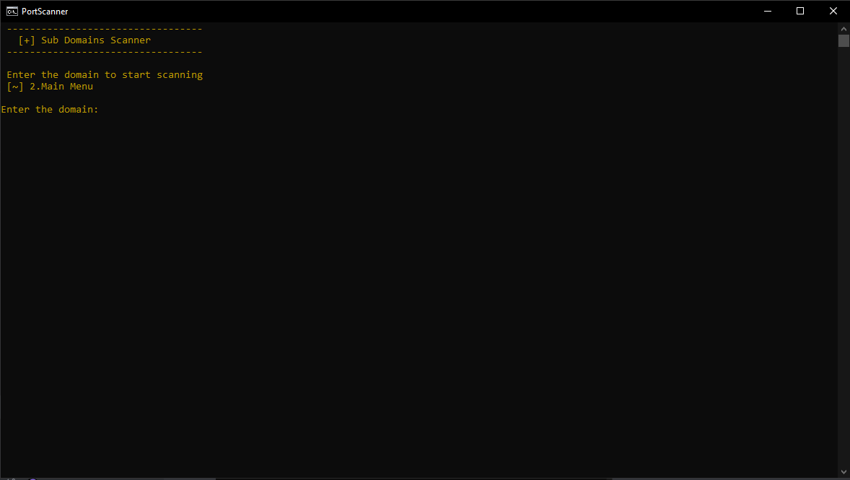The width and height of the screenshot is (850, 480).
Task: Click "Enter the domain to start scanning" line
Action: 105,75
